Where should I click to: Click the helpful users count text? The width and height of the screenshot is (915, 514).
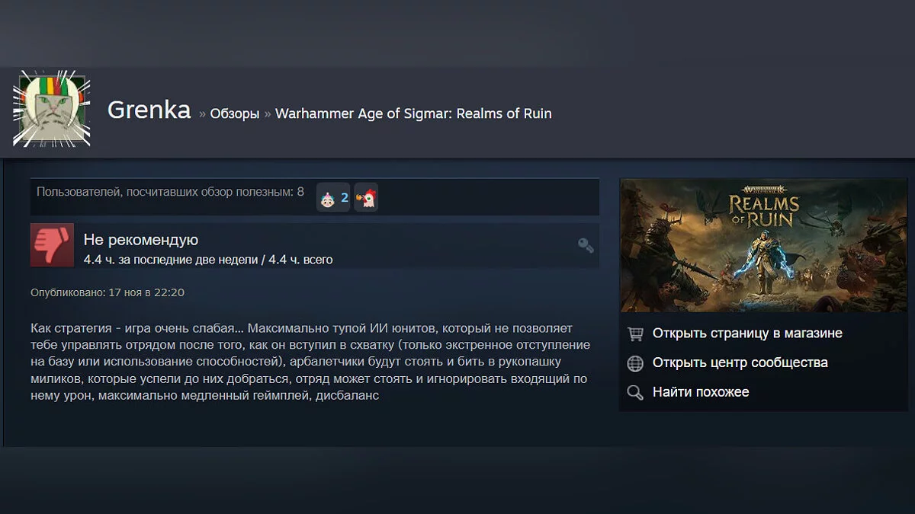170,192
